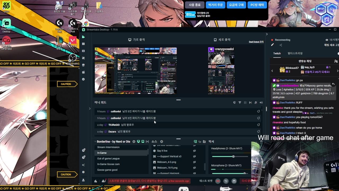Switch to the 멀티스트리밍 tab
This screenshot has width=339, height=191.
pyautogui.click(x=295, y=53)
